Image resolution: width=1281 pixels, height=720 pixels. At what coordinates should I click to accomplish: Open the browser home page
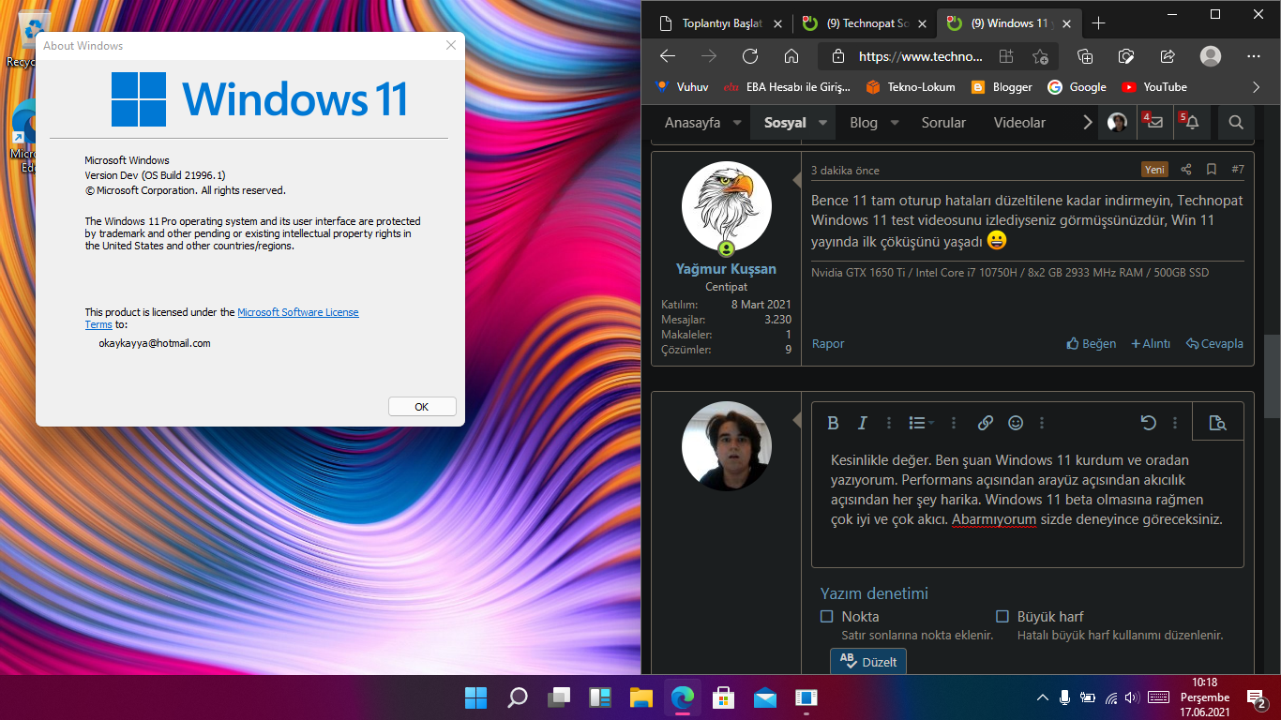(791, 56)
